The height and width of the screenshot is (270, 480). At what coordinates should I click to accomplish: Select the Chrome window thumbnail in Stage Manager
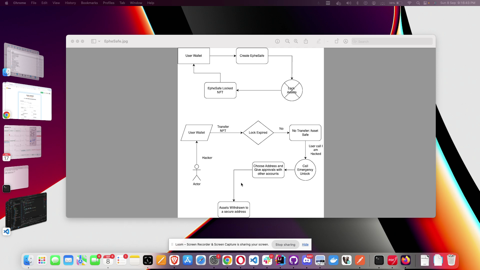[27, 101]
